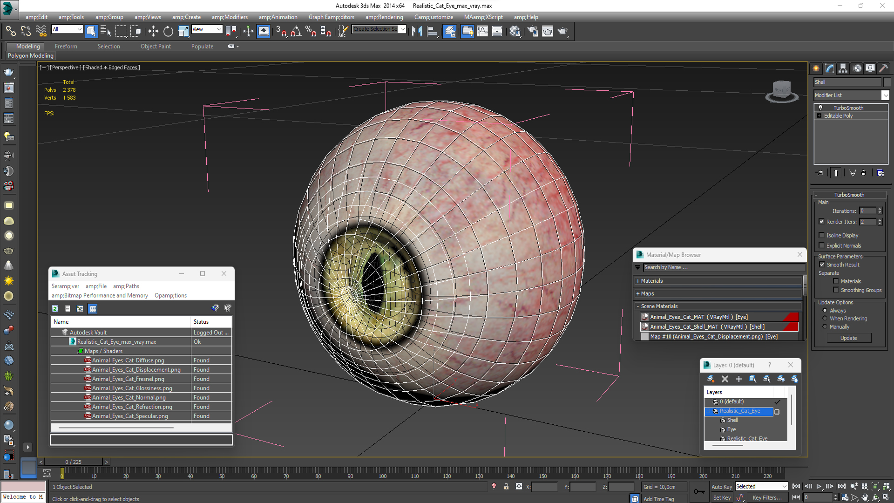The width and height of the screenshot is (894, 503).
Task: Toggle the Smooth Result checkbox
Action: point(822,265)
